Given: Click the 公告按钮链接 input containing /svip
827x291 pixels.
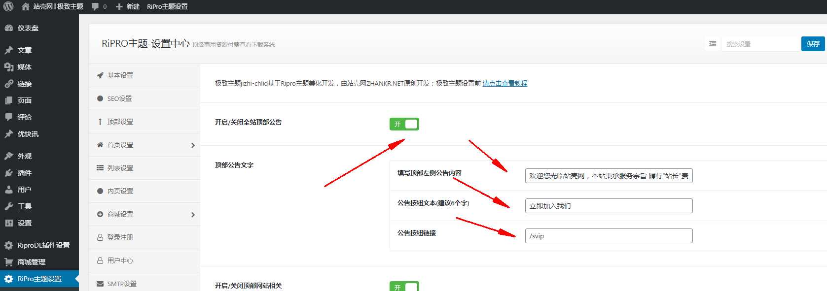Looking at the screenshot, I should [x=609, y=236].
